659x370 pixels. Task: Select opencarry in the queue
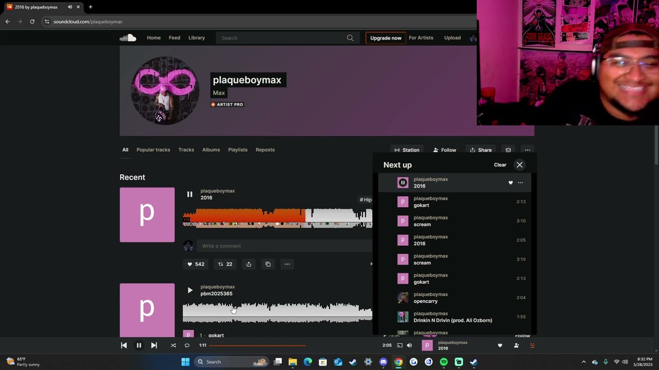[455, 298]
